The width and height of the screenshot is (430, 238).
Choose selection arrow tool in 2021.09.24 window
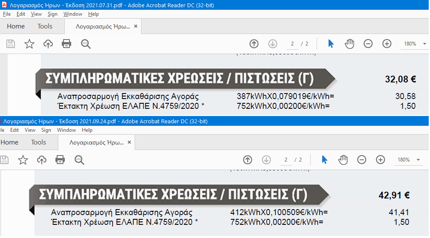(x=324, y=160)
